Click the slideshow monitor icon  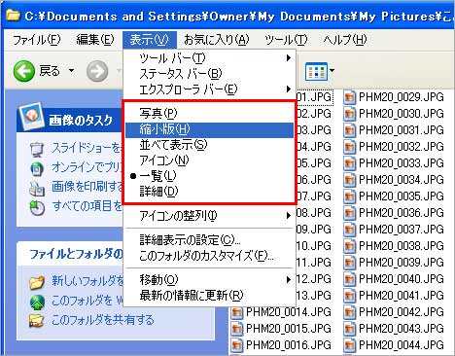tap(37, 150)
